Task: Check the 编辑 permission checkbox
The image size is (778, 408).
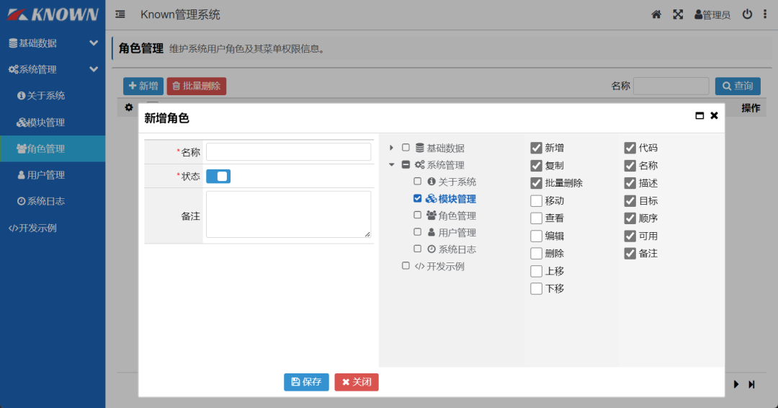Action: pyautogui.click(x=536, y=236)
